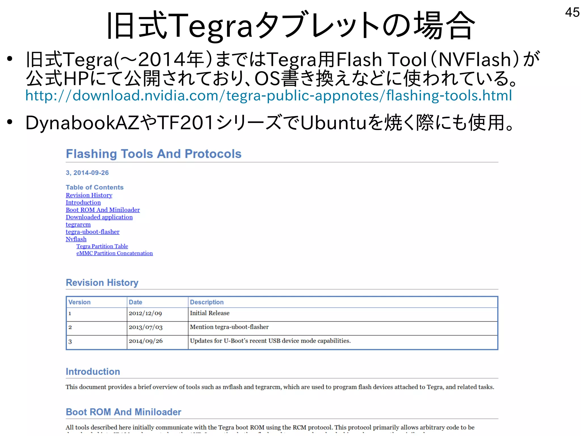Viewport: 581px width, 436px height.
Task: Click the DynabookAZやTF201 bullet text
Action: [x=270, y=123]
